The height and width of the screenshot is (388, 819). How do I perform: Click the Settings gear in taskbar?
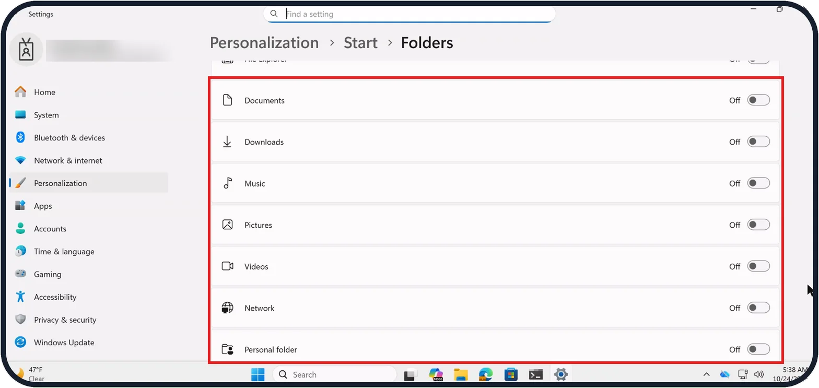(561, 374)
